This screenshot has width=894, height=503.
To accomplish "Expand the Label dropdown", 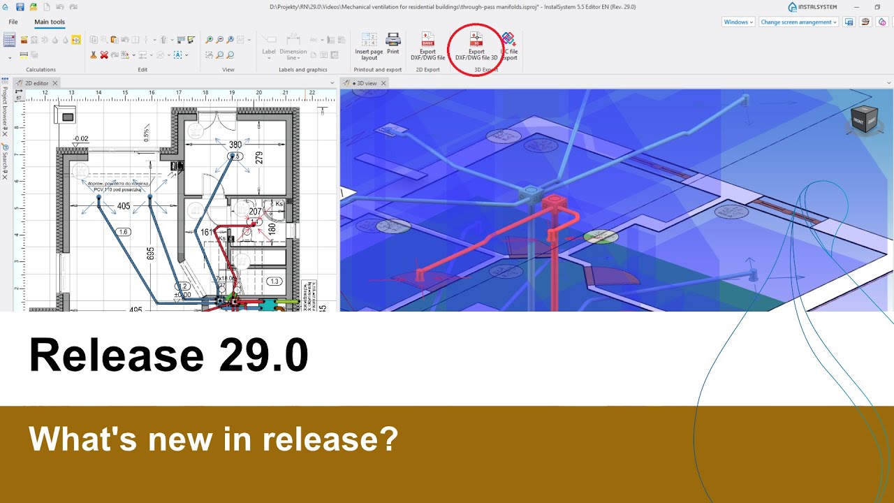I will pos(269,57).
